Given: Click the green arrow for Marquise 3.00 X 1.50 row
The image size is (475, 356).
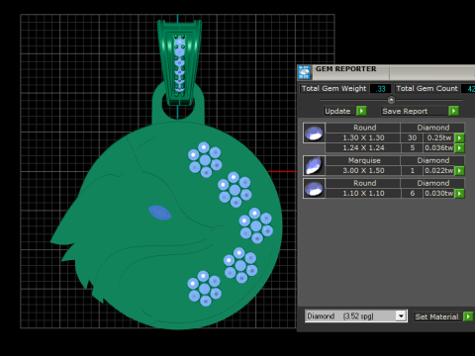Looking at the screenshot, I should 459,171.
